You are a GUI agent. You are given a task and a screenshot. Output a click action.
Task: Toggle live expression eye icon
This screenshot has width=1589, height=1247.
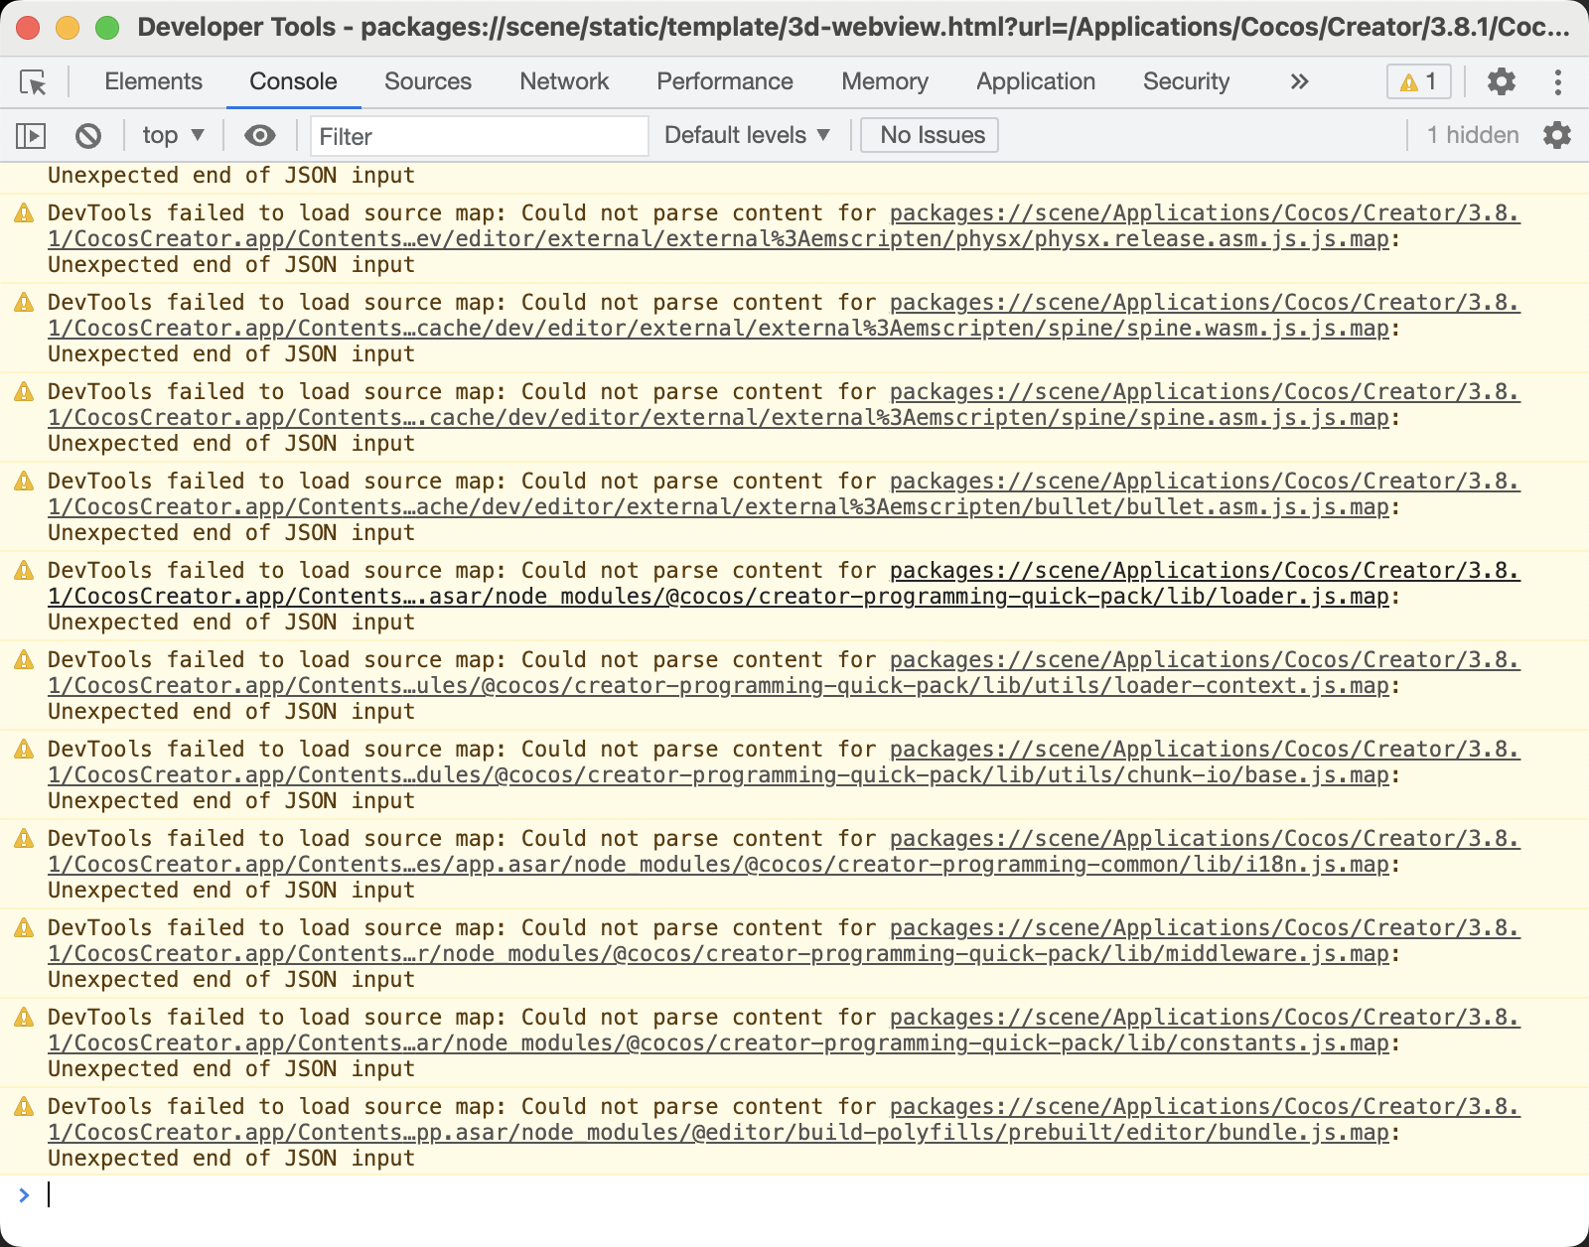coord(260,135)
